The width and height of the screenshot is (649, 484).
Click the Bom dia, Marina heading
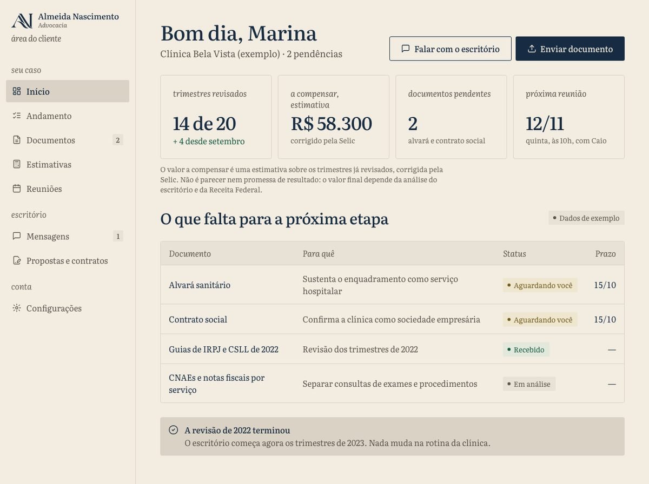239,33
